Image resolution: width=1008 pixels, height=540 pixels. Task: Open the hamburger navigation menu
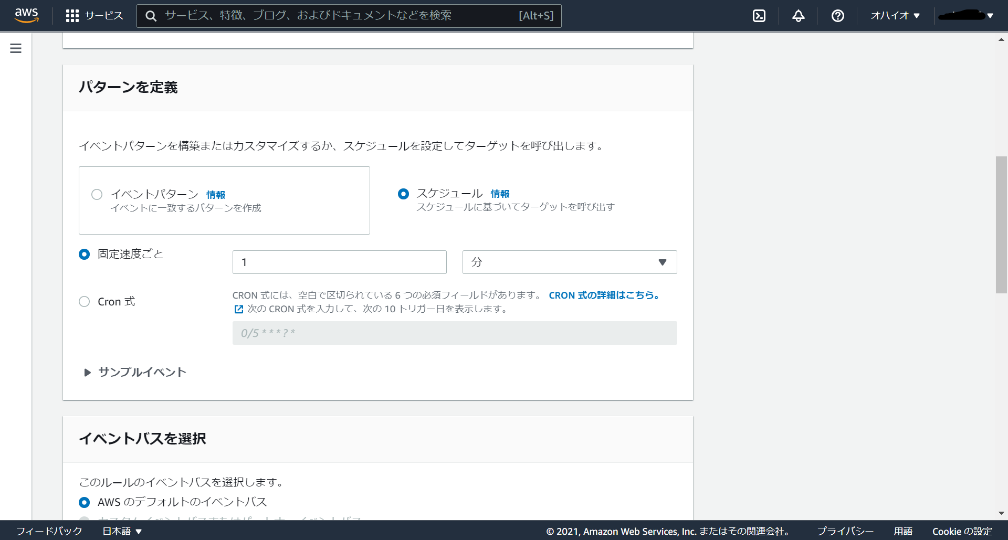(15, 48)
